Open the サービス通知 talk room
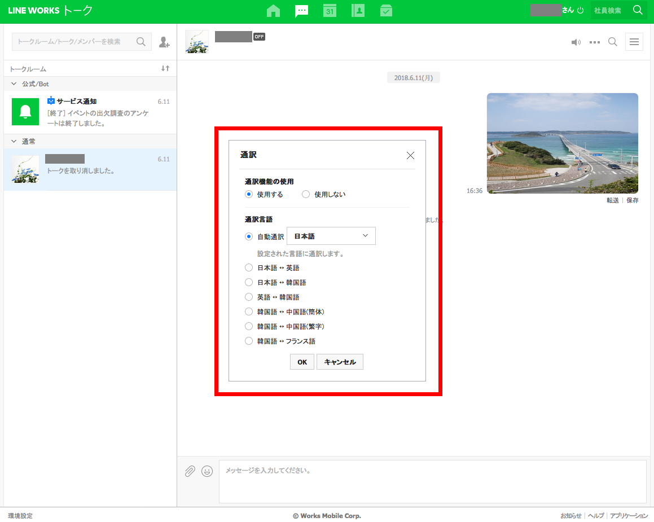 point(90,112)
